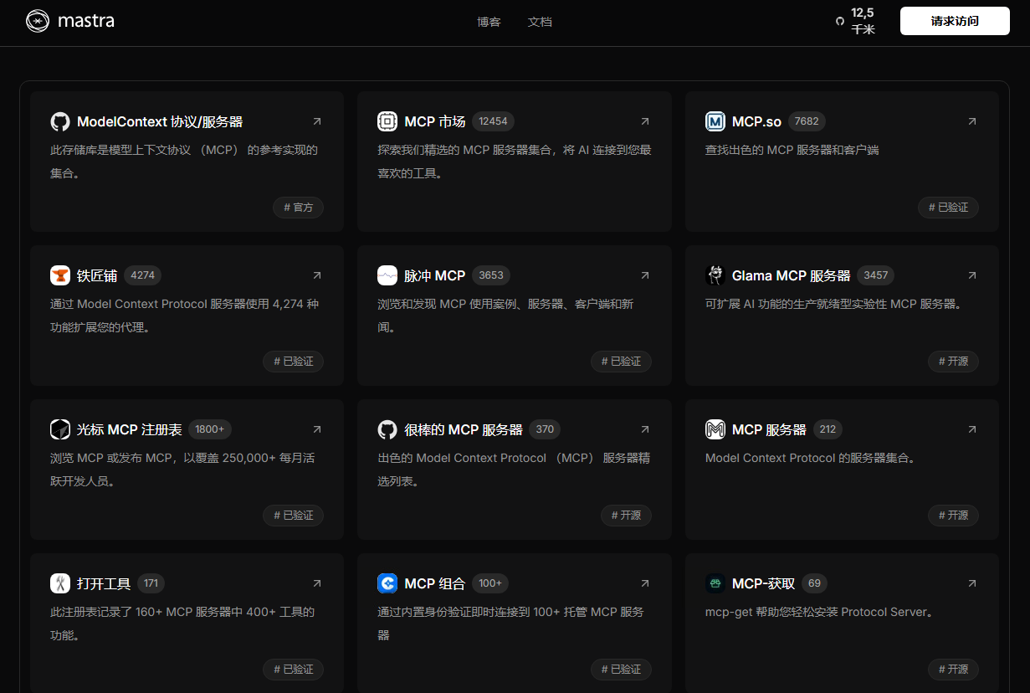Click # 开源 tag on MCP-获取 card
The width and height of the screenshot is (1030, 693).
953,670
